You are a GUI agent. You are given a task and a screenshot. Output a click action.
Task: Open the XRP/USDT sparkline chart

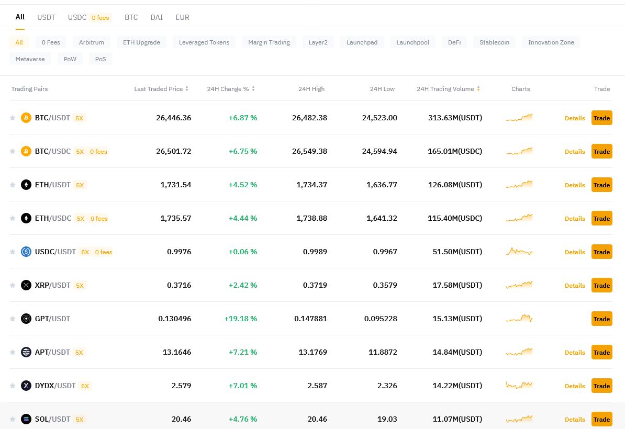pos(519,285)
